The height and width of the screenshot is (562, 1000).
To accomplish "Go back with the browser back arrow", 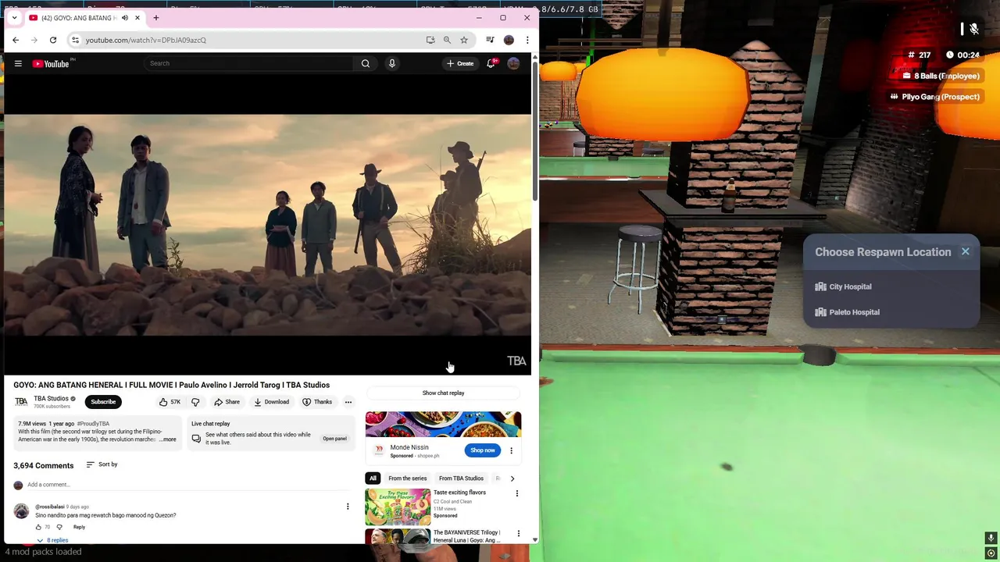I will pyautogui.click(x=16, y=40).
